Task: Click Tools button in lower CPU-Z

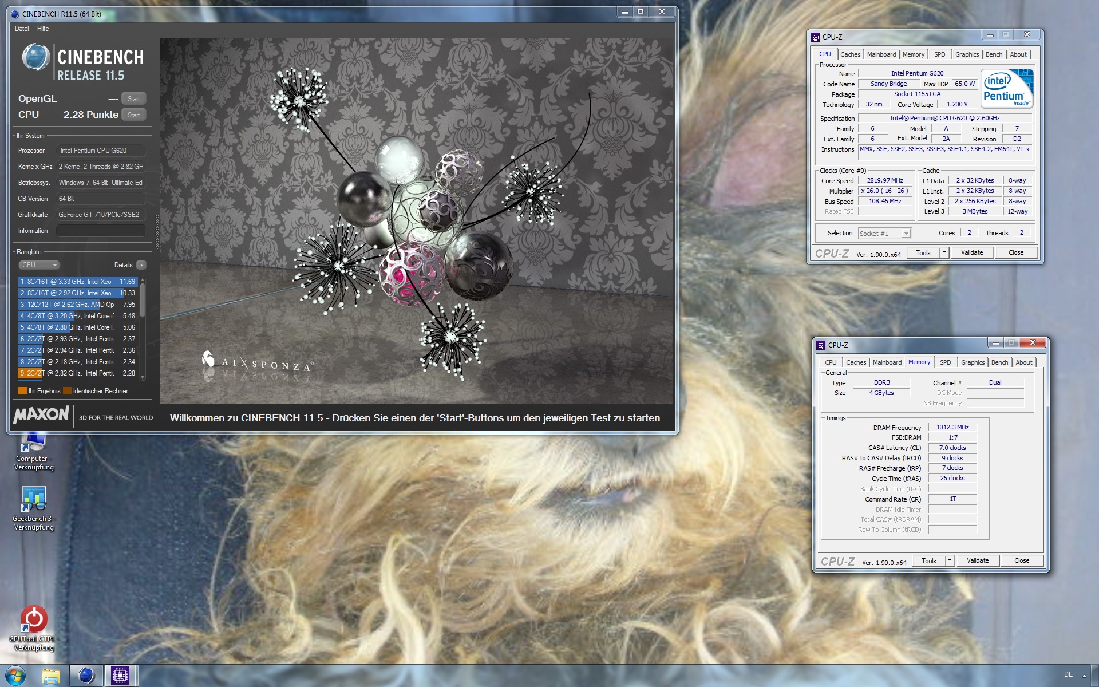Action: 929,560
